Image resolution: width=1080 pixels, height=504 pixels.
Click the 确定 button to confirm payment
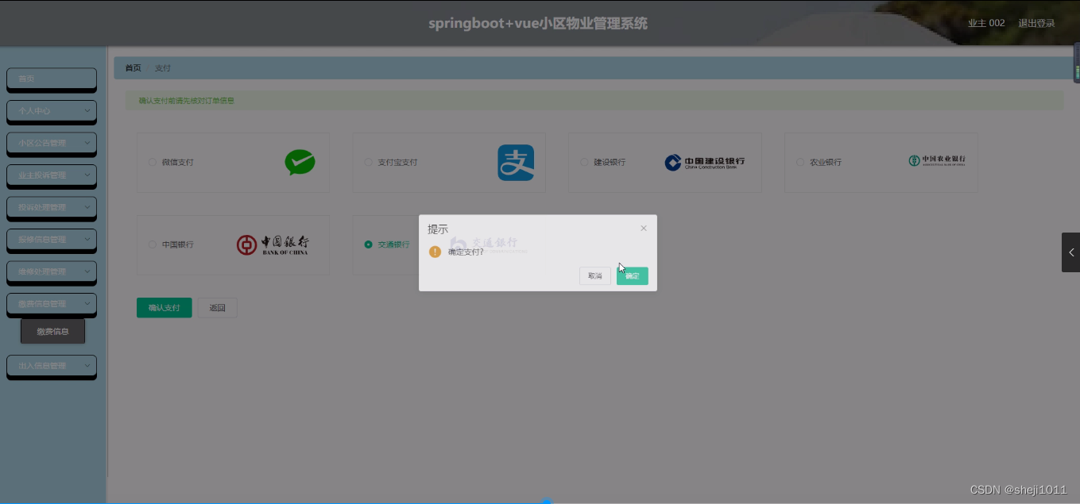pyautogui.click(x=632, y=275)
